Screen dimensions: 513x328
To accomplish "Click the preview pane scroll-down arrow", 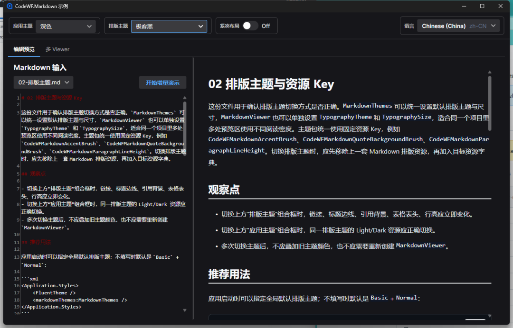I will (x=490, y=316).
